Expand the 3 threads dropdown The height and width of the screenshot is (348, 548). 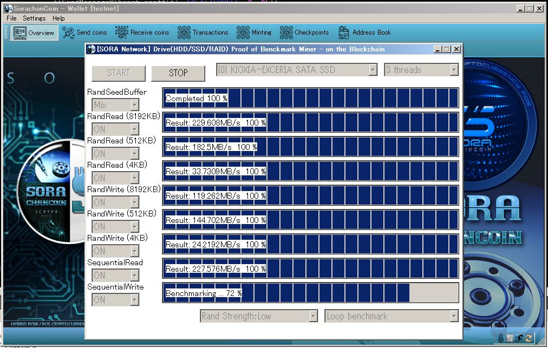pos(421,70)
